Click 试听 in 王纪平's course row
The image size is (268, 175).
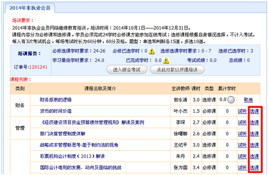coord(242,145)
